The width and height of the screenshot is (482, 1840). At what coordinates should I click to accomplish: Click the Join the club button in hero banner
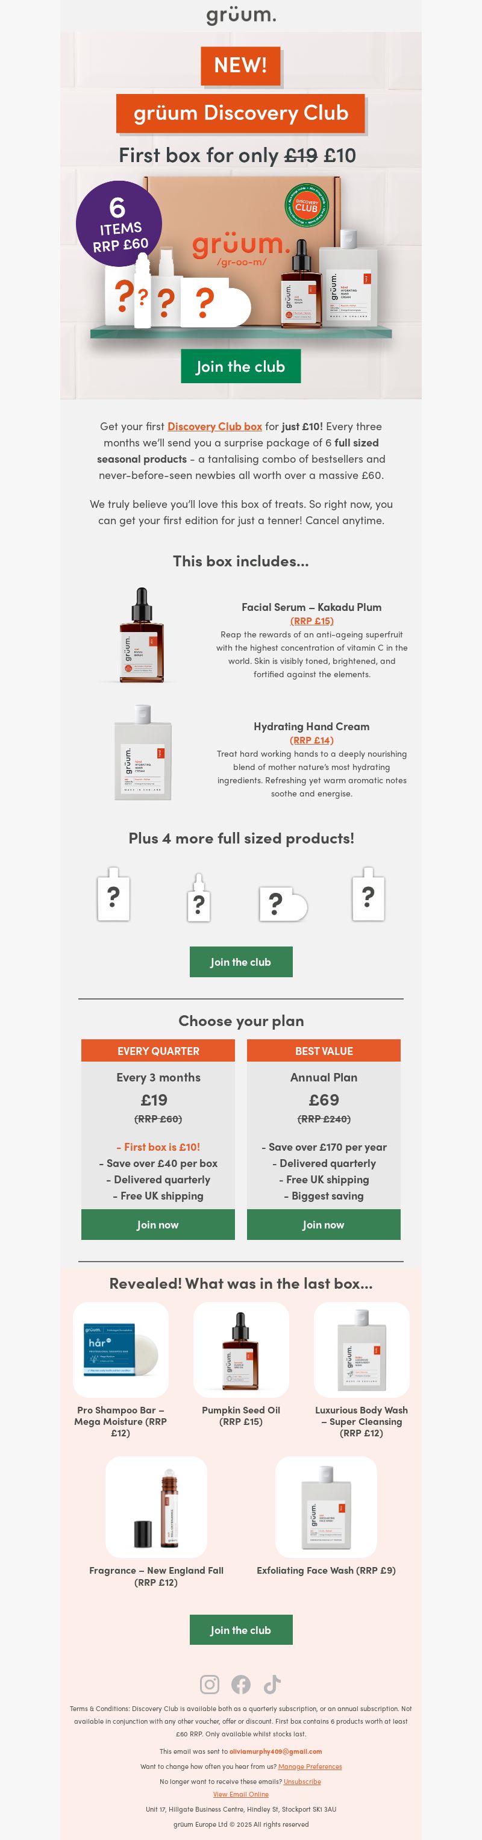(240, 366)
